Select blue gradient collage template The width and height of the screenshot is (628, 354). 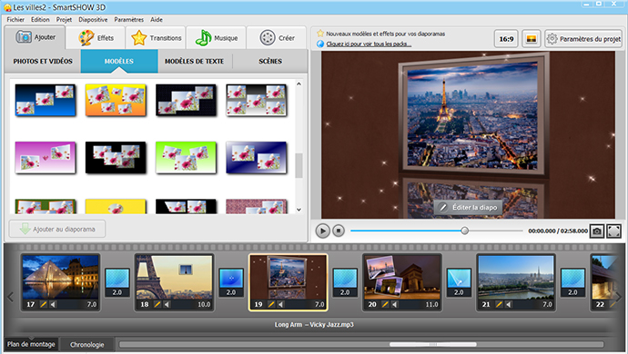tap(46, 100)
